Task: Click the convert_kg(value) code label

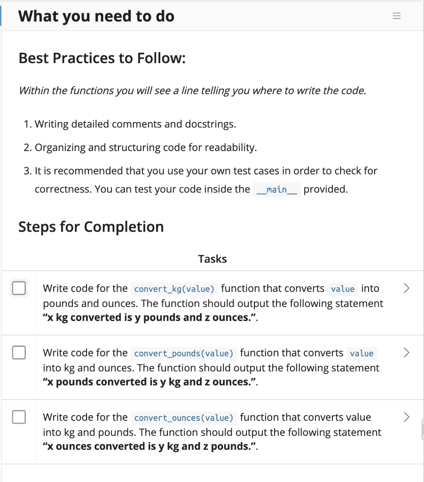Action: tap(174, 289)
